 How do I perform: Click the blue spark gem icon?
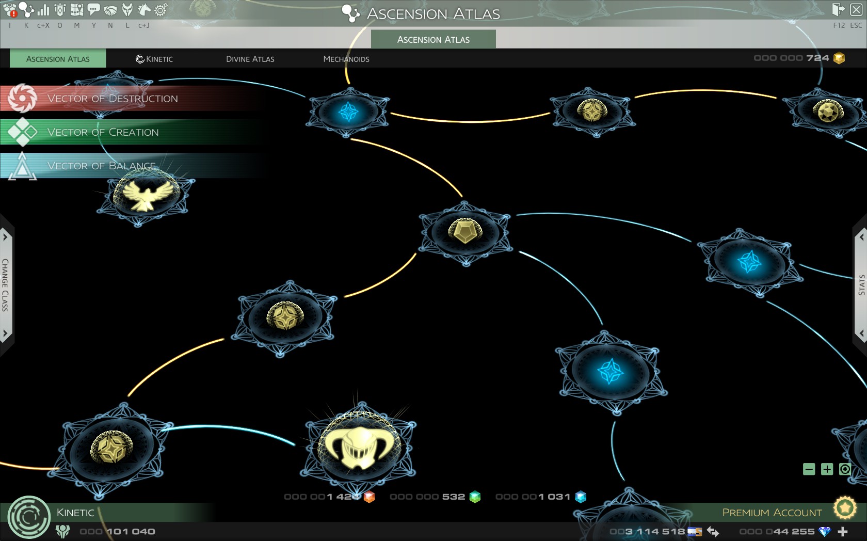click(581, 497)
